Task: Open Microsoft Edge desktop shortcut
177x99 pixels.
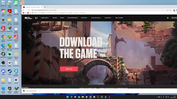Action: pyautogui.click(x=3, y=47)
